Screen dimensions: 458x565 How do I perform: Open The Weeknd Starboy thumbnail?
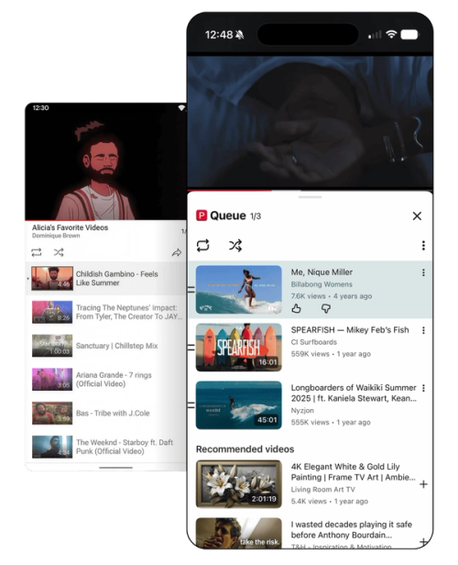[x=52, y=447]
